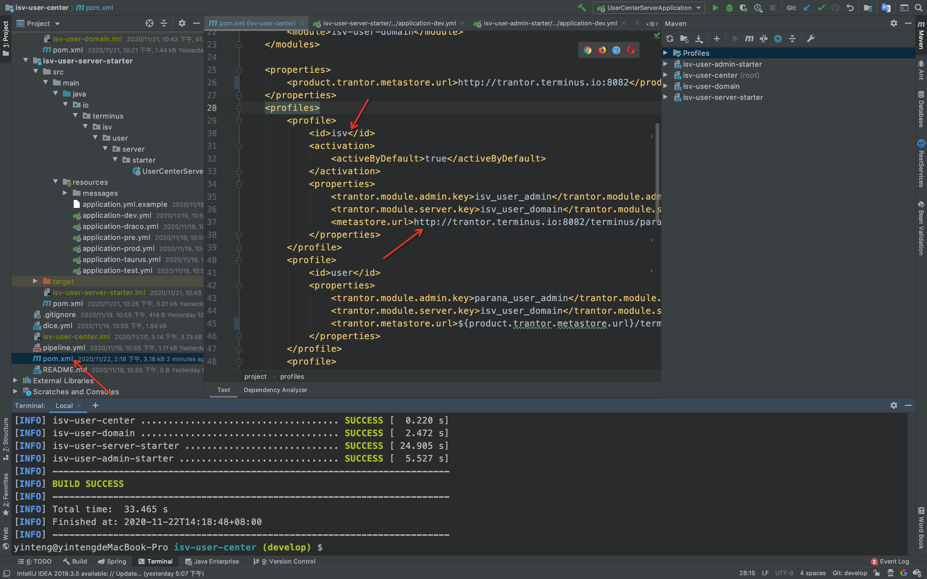Add a new terminal session tab
The height and width of the screenshot is (579, 927).
click(95, 405)
